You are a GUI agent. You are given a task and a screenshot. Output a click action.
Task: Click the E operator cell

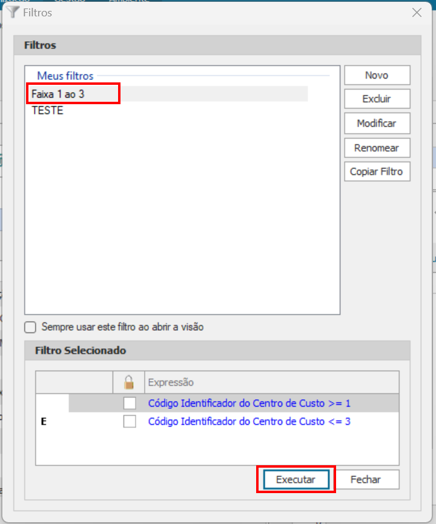tap(44, 422)
